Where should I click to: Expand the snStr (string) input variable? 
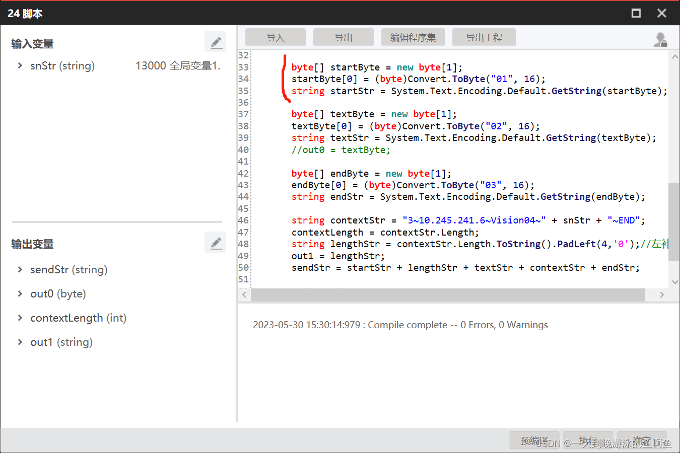pos(20,65)
